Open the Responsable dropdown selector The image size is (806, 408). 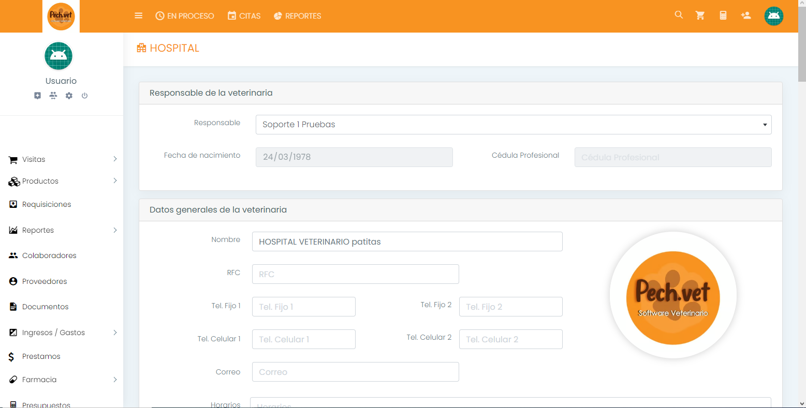tap(513, 125)
